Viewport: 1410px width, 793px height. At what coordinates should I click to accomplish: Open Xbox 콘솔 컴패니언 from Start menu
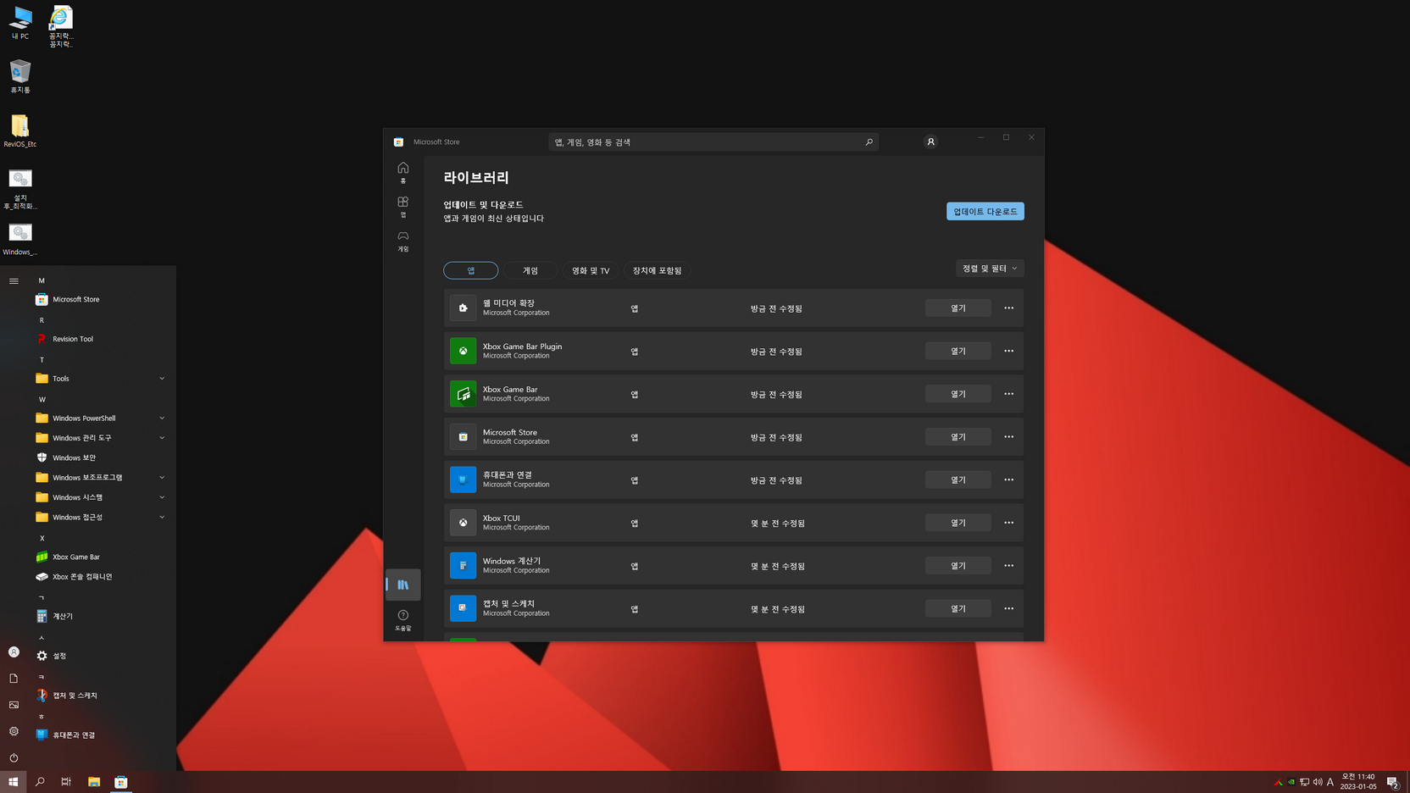(x=100, y=576)
